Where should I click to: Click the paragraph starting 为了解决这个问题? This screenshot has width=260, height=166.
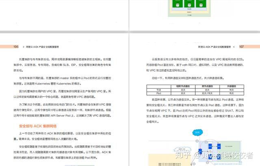tap(62, 110)
